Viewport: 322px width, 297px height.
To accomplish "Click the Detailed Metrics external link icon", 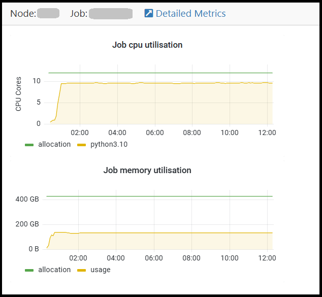I will point(148,14).
